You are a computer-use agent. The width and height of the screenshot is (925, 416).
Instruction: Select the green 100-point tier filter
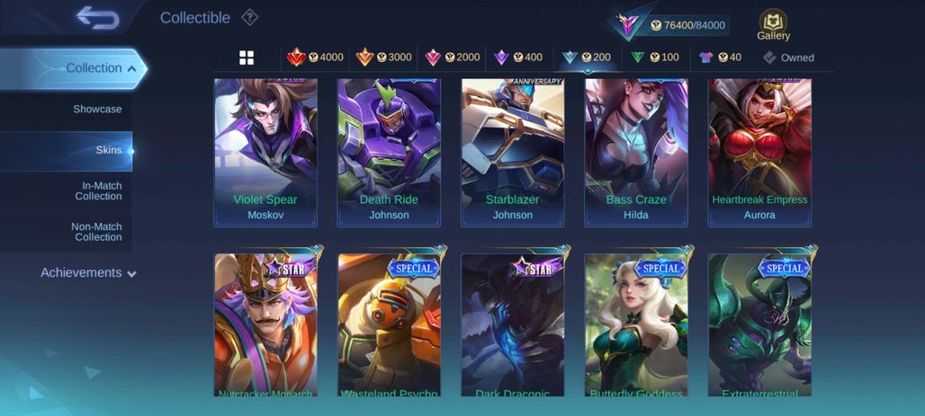pos(655,58)
